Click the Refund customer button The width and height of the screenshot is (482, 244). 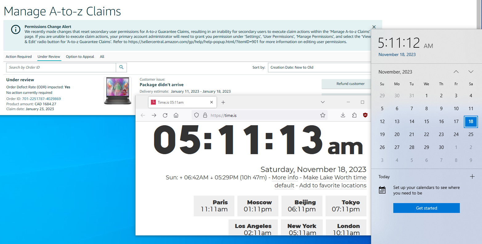point(346,84)
